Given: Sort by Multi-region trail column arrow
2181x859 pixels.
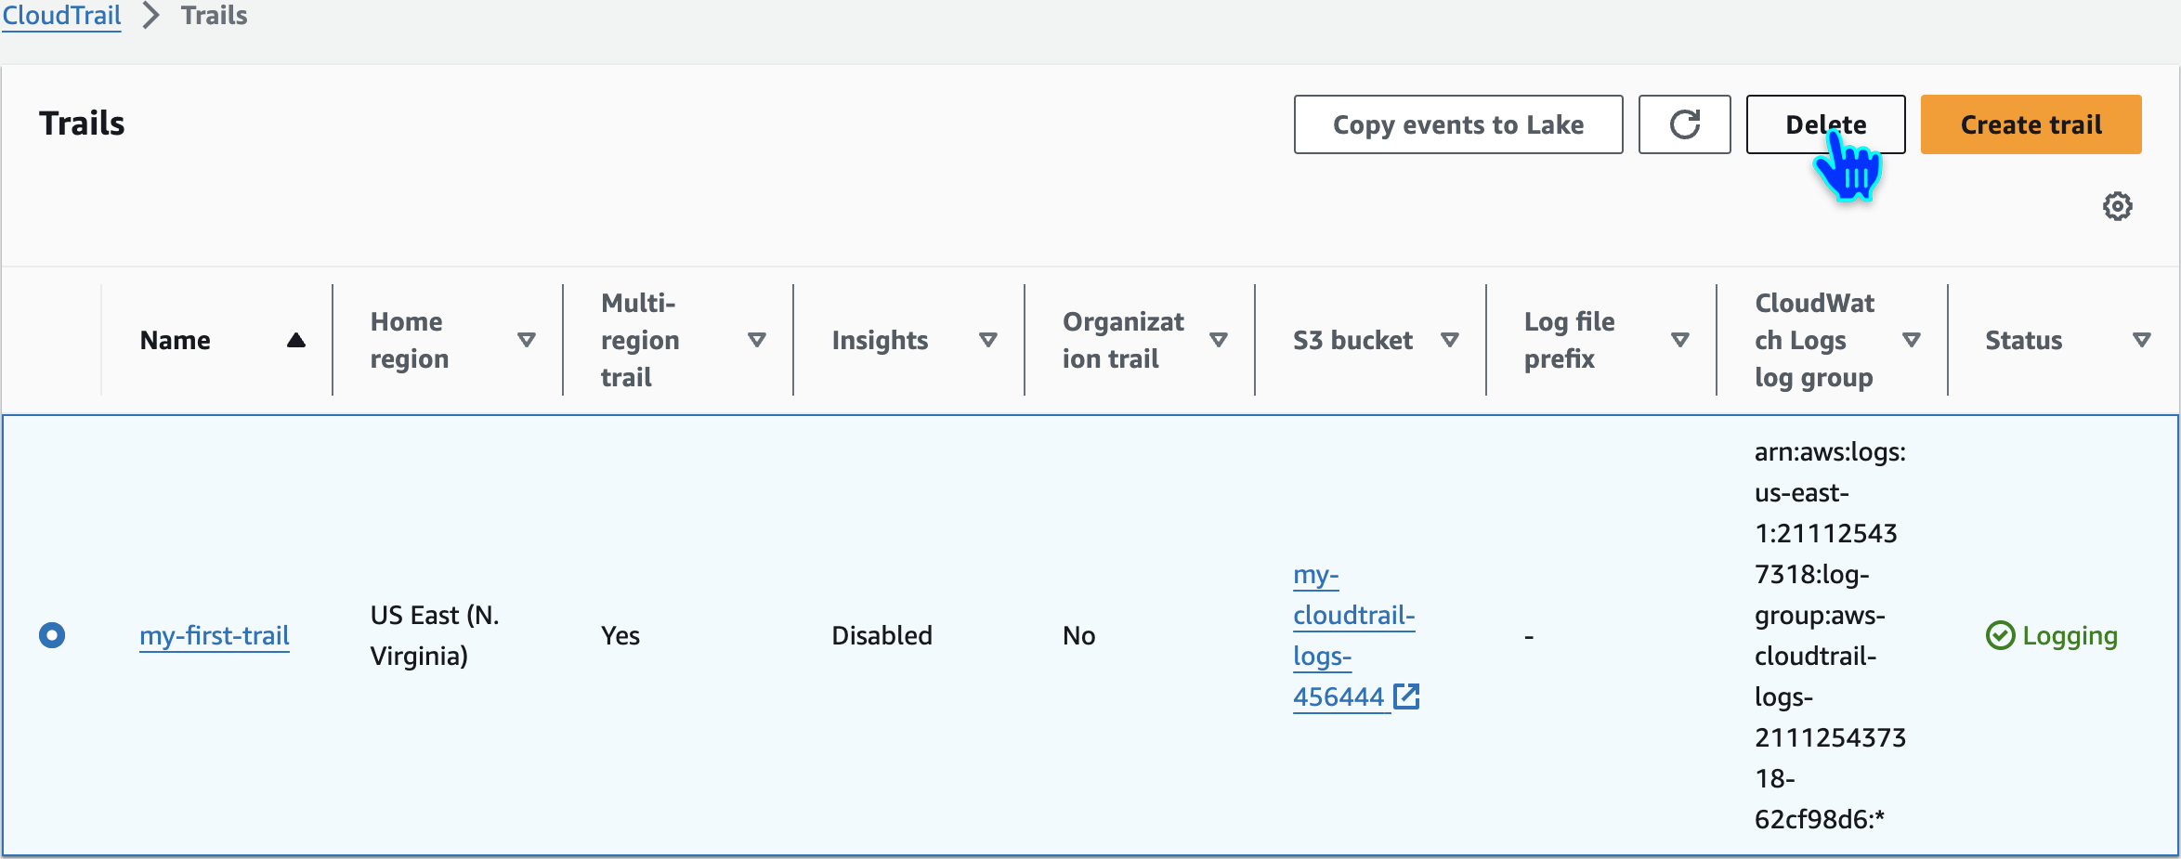Looking at the screenshot, I should click(x=757, y=340).
